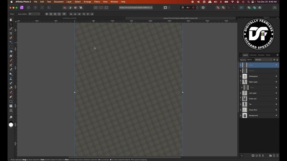Switch to the Brushes tab
This screenshot has width=287, height=161.
[261, 55]
